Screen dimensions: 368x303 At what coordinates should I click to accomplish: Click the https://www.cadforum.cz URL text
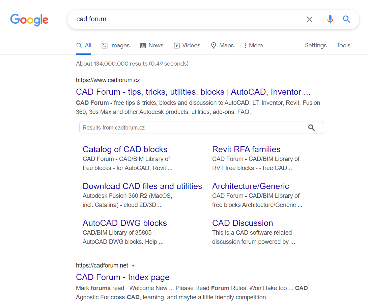click(x=108, y=80)
